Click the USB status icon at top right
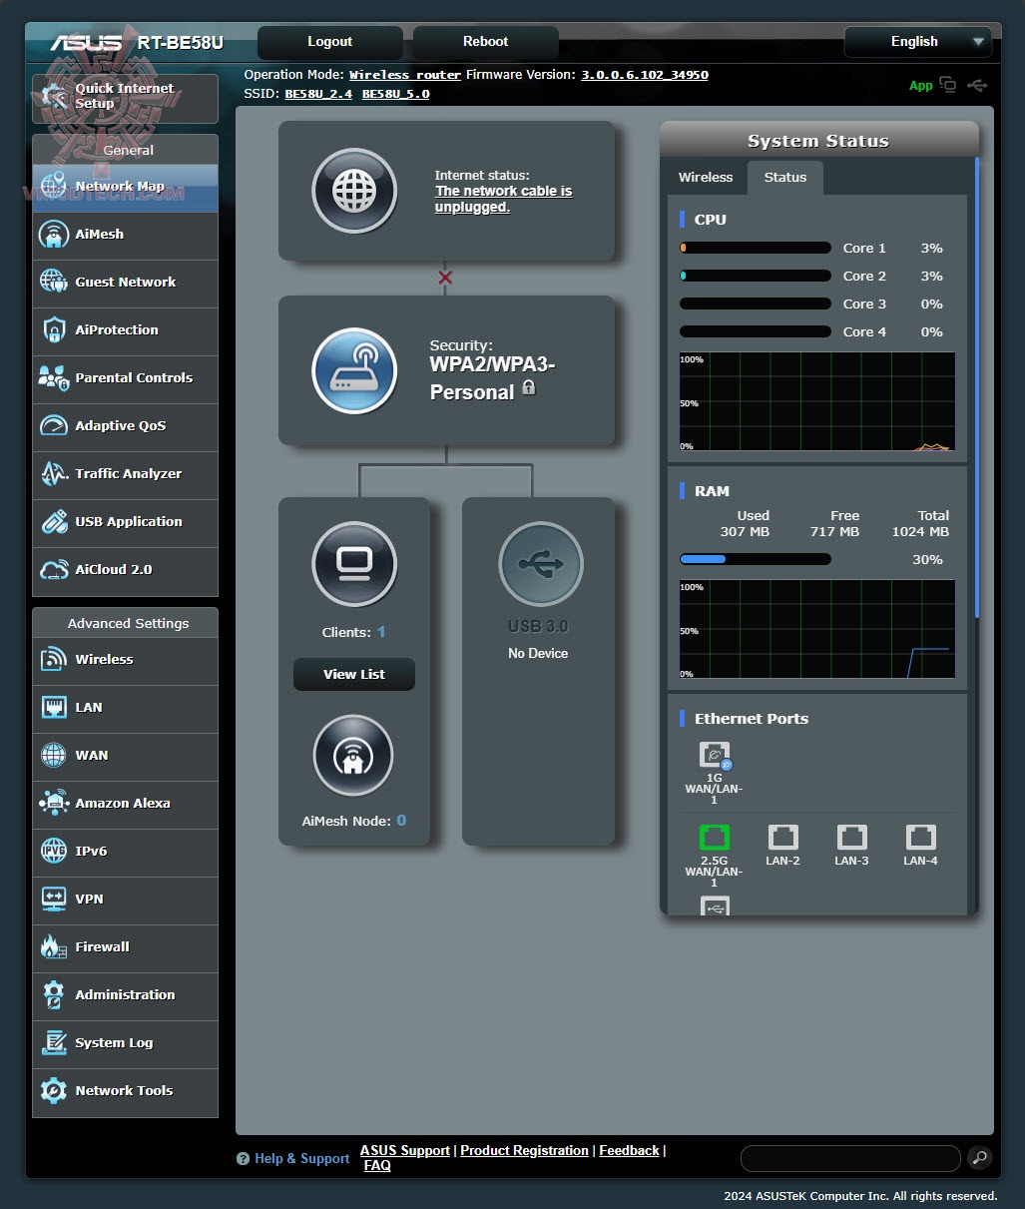 click(977, 86)
